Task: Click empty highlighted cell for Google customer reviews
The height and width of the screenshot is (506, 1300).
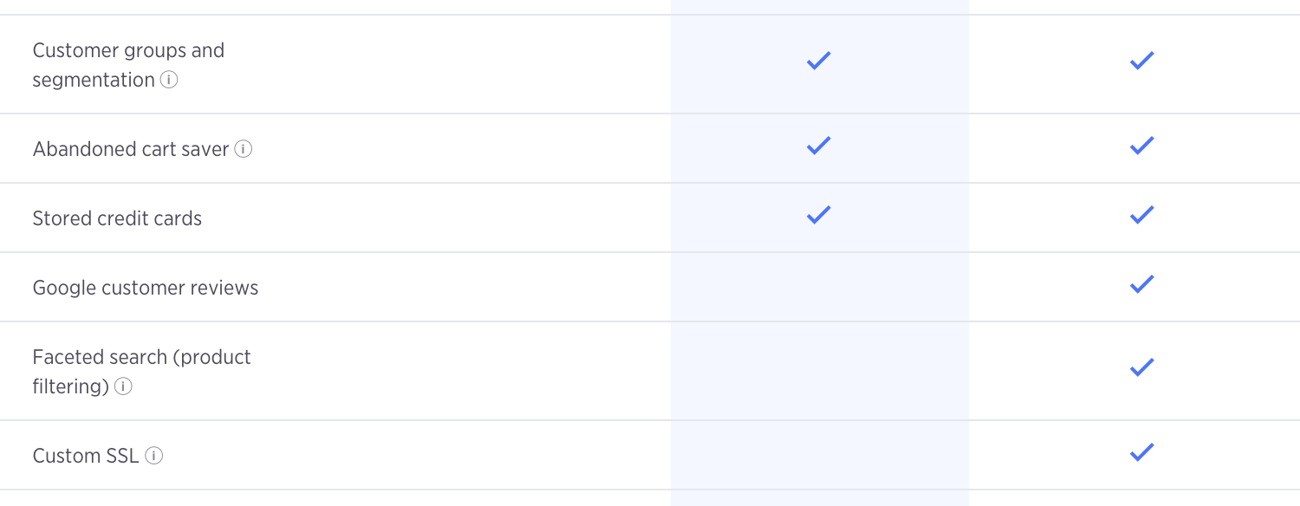Action: click(820, 287)
